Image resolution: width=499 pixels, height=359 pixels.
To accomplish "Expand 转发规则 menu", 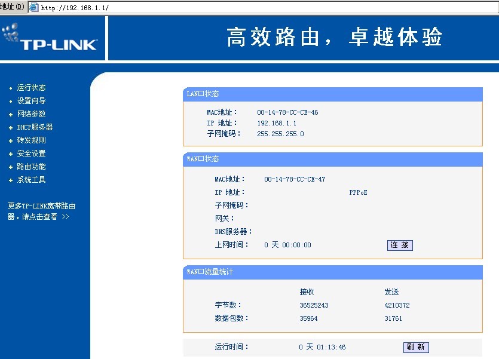I will pos(31,140).
